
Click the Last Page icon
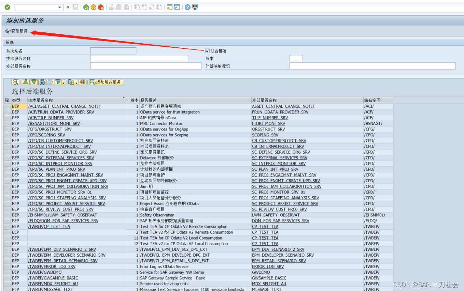click(159, 7)
